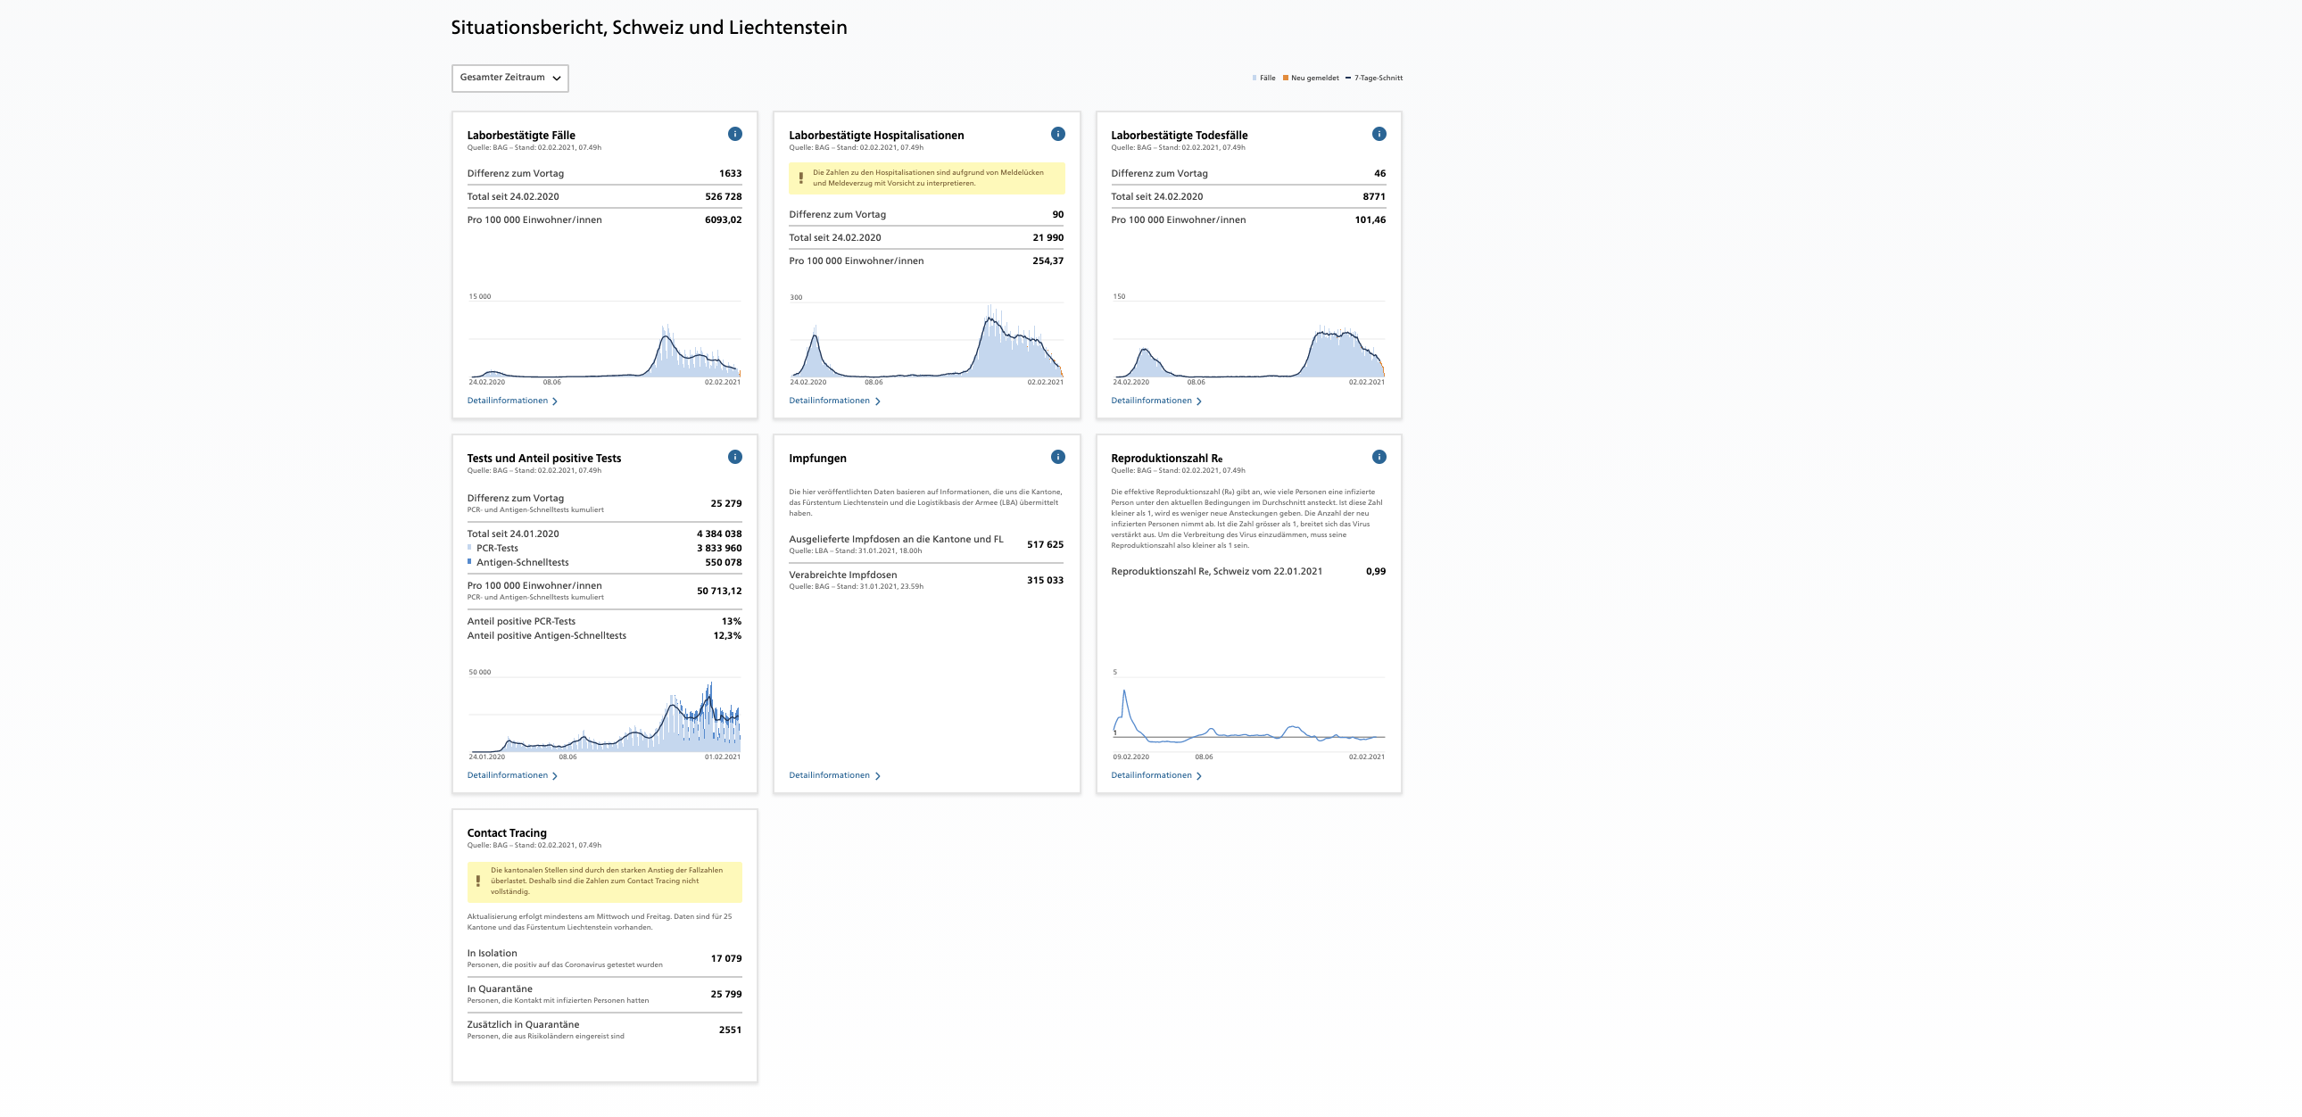Click warning icon in Hospitalisationen notice
The image size is (2302, 1117).
tap(800, 178)
